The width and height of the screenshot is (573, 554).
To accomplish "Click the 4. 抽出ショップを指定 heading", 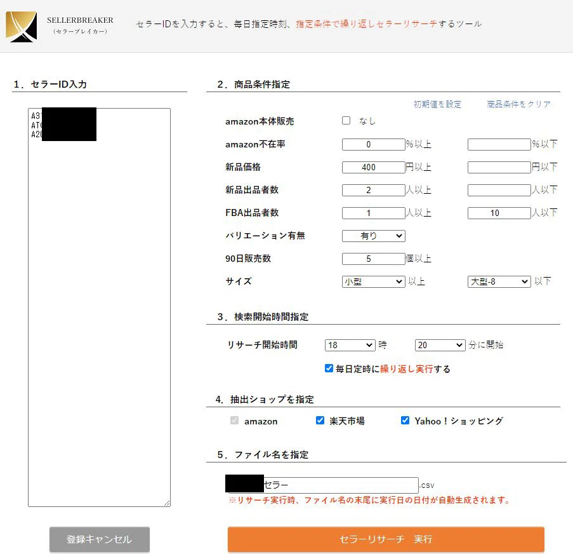I will tap(265, 399).
